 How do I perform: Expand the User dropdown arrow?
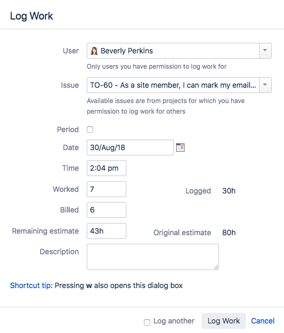pyautogui.click(x=265, y=51)
